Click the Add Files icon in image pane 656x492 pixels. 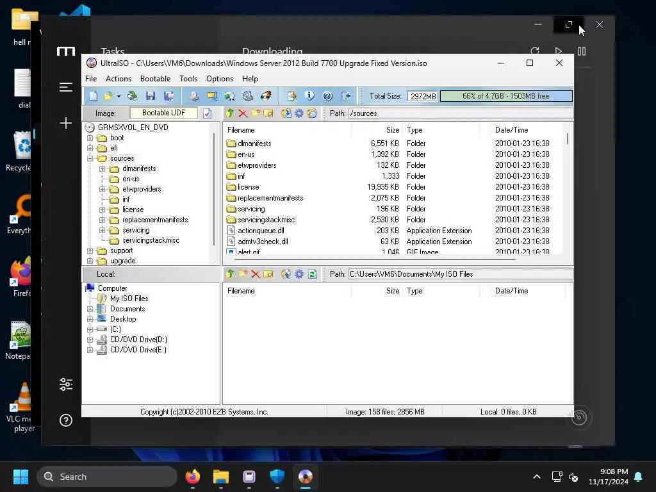click(286, 113)
